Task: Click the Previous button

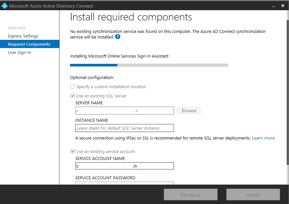Action: (191, 195)
